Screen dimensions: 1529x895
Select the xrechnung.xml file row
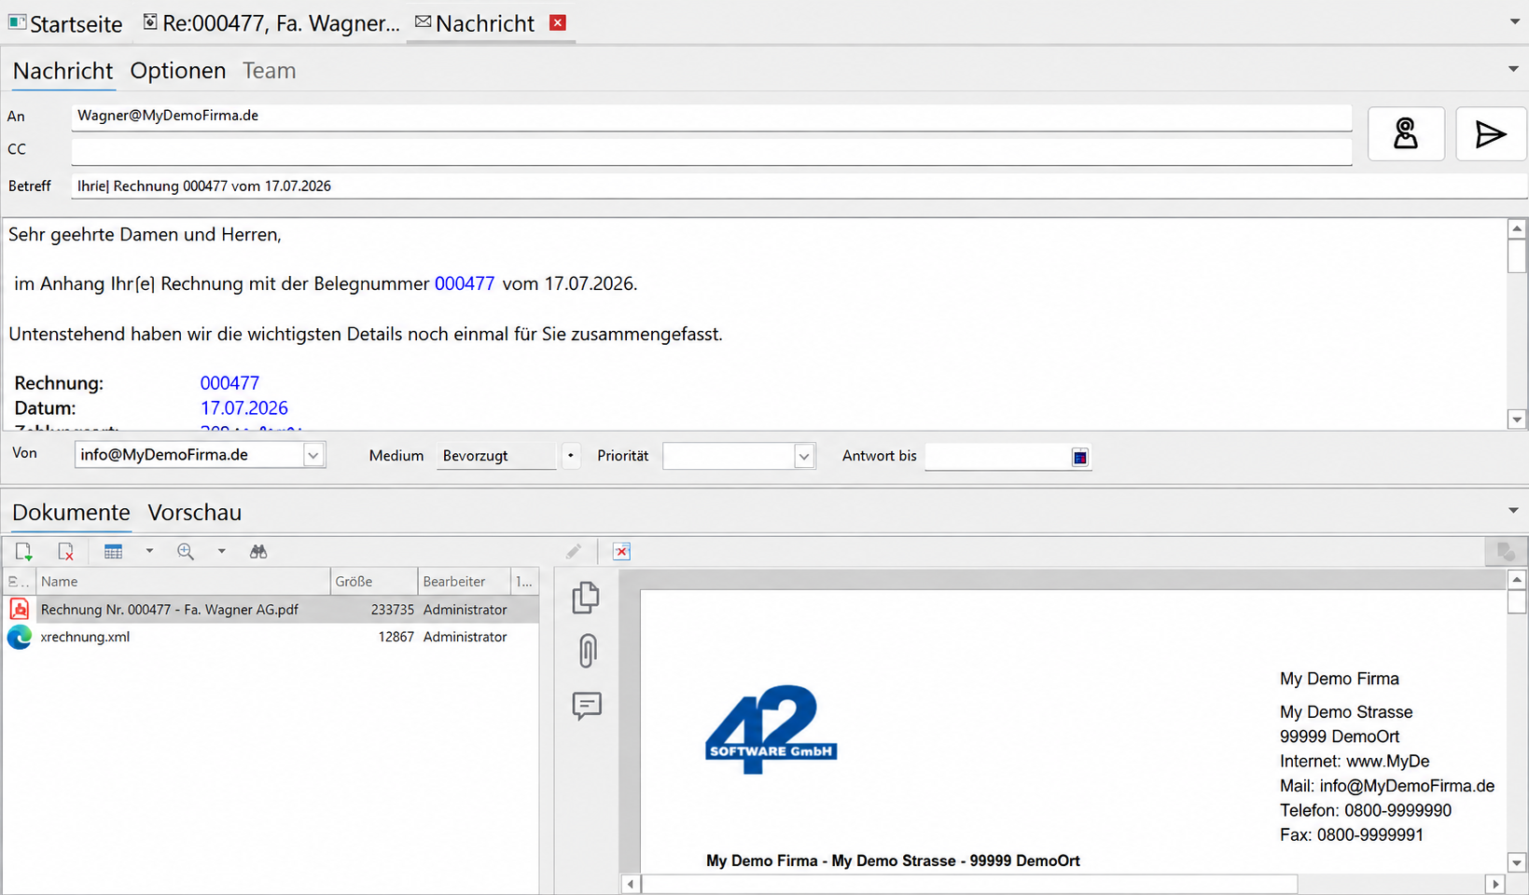[271, 637]
